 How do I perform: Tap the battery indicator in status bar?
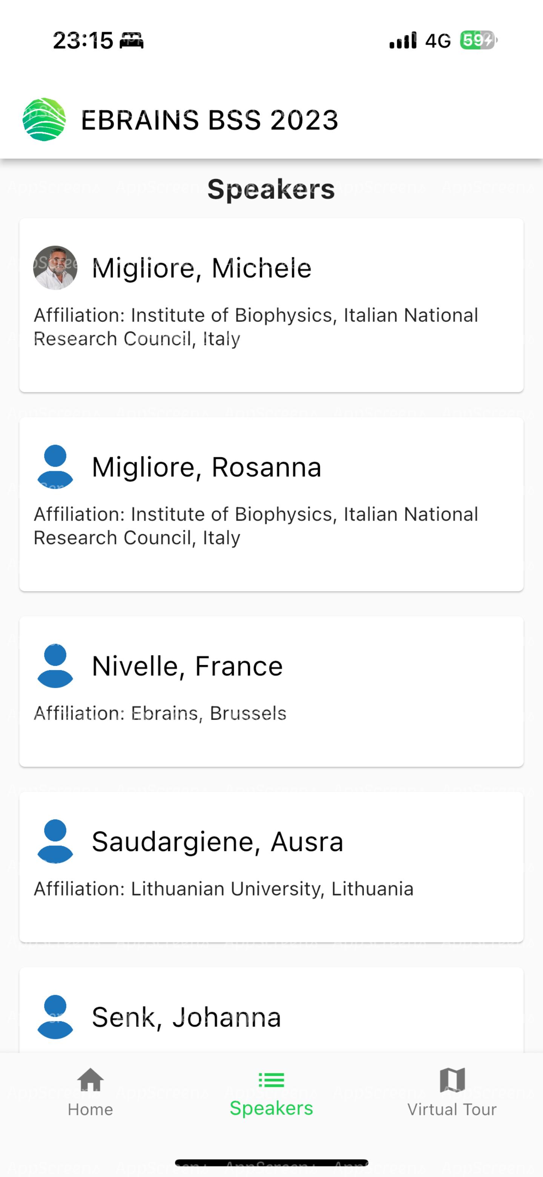(x=478, y=40)
